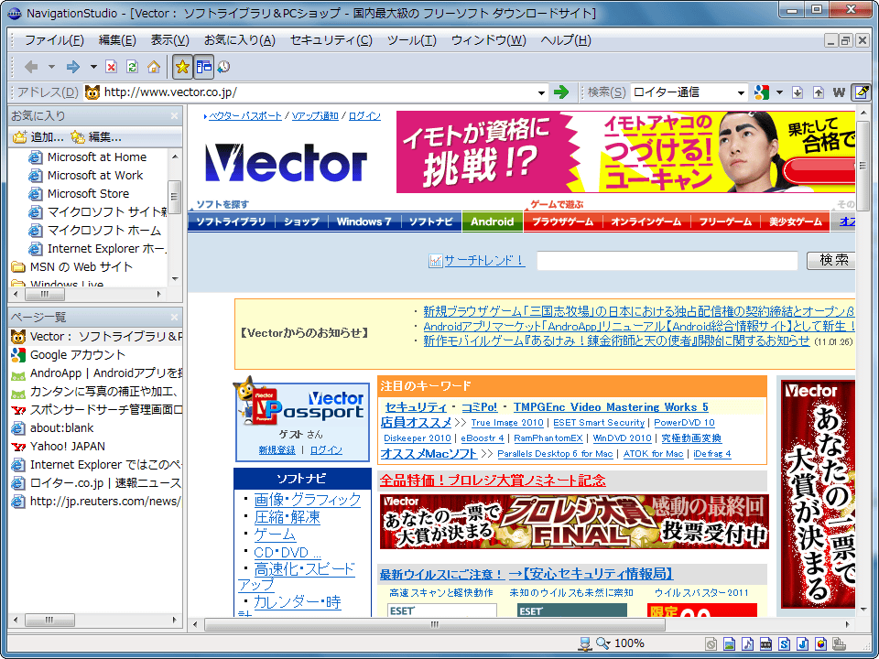This screenshot has width=879, height=659.
Task: Close the ページ一覧 panel
Action: point(174,318)
